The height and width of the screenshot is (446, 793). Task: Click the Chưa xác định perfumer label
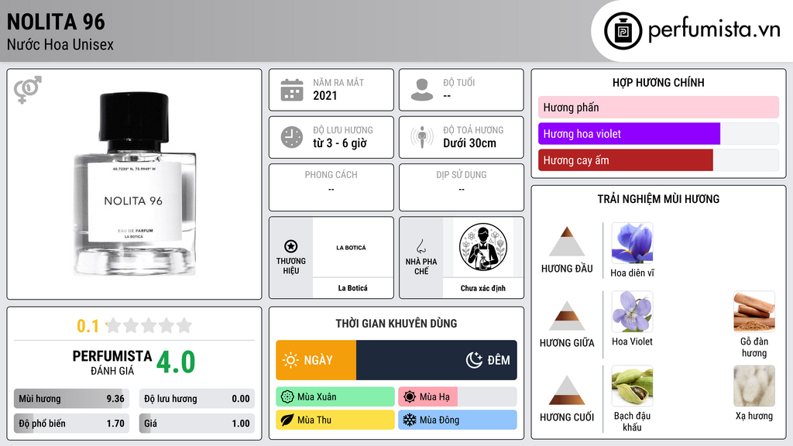pyautogui.click(x=483, y=288)
